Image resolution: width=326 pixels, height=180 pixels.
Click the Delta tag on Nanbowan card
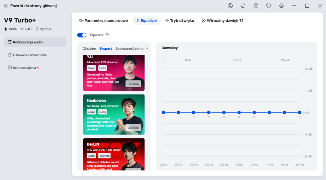[x=103, y=112]
